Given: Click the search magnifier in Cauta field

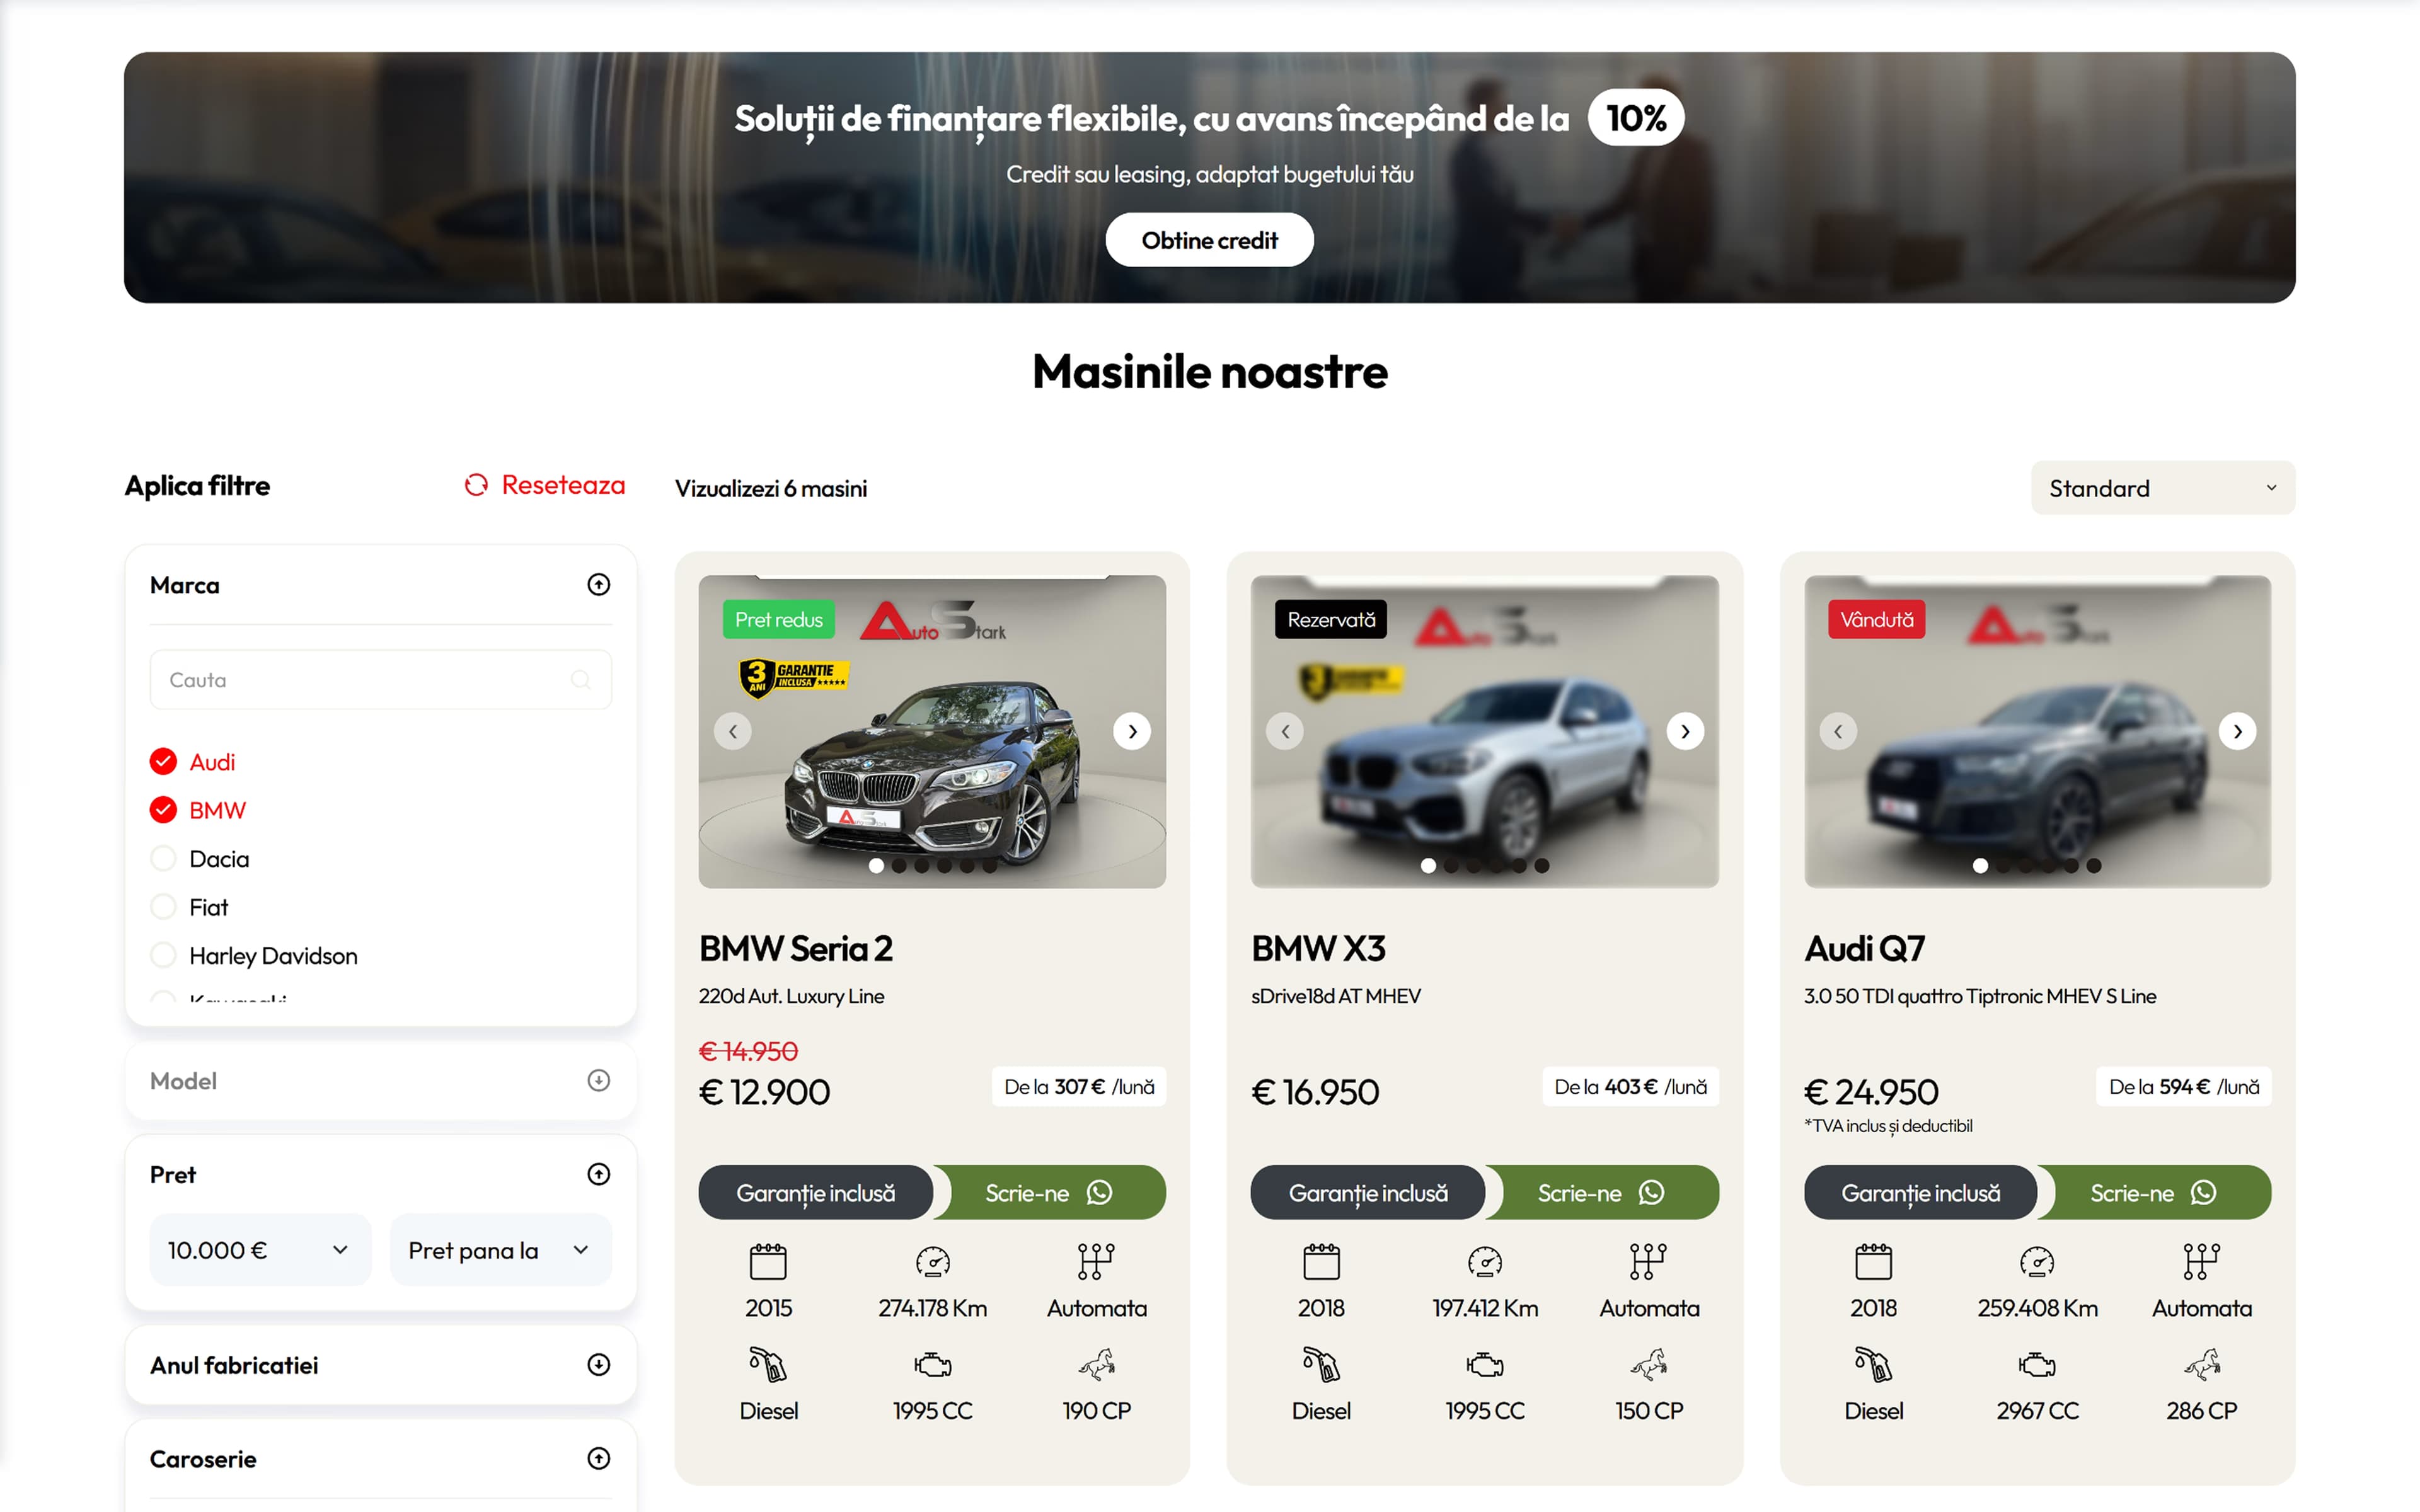Looking at the screenshot, I should pos(580,680).
